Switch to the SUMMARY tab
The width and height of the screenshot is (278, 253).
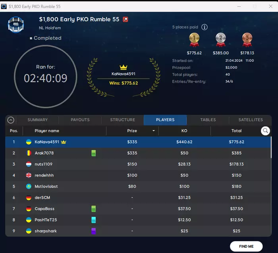[38, 120]
